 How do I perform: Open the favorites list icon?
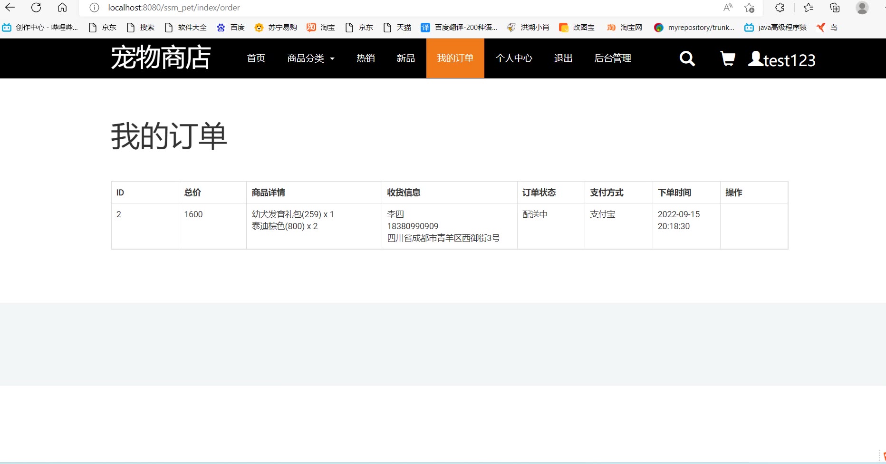tap(809, 8)
